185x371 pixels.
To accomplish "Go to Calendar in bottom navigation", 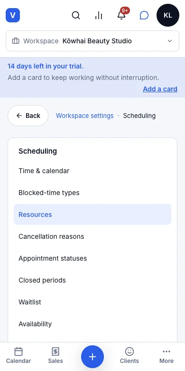I will [x=18, y=356].
